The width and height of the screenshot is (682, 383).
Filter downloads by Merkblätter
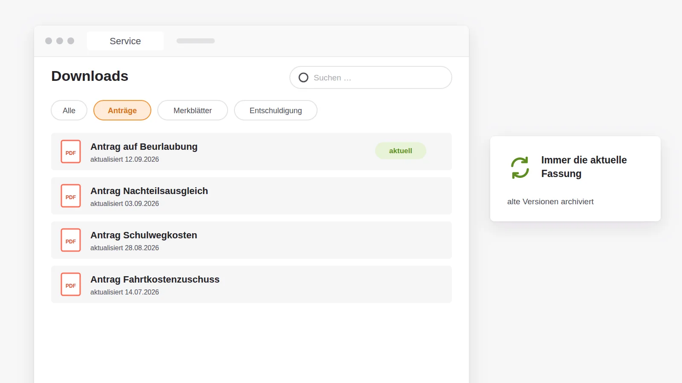click(193, 110)
